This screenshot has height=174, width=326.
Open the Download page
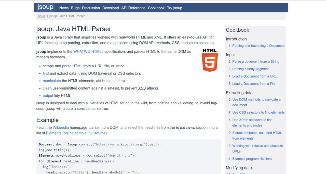pyautogui.click(x=111, y=8)
